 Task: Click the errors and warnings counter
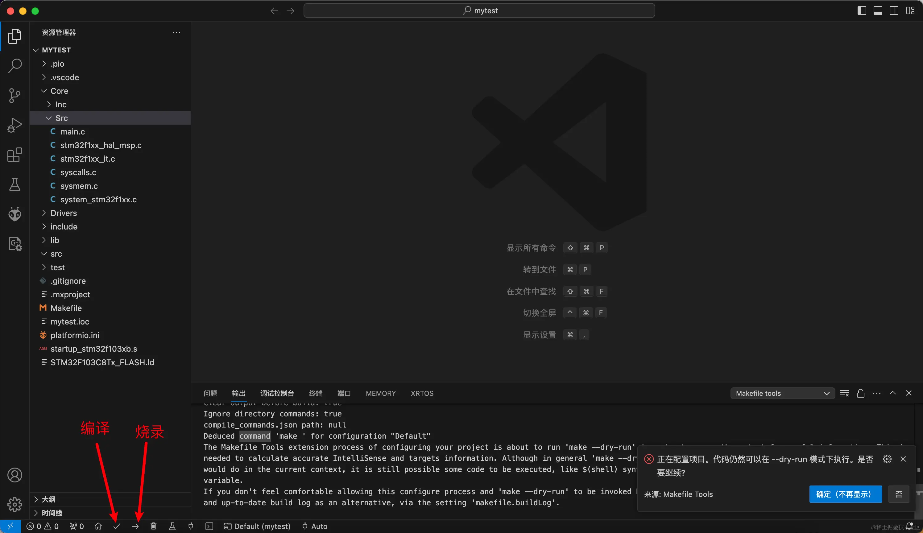43,527
